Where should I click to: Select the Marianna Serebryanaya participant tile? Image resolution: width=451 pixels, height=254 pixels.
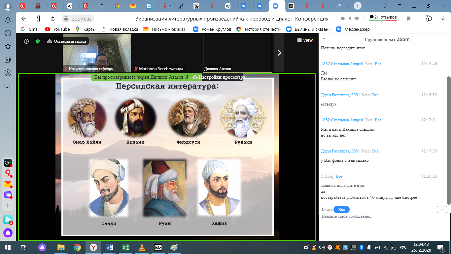click(167, 53)
